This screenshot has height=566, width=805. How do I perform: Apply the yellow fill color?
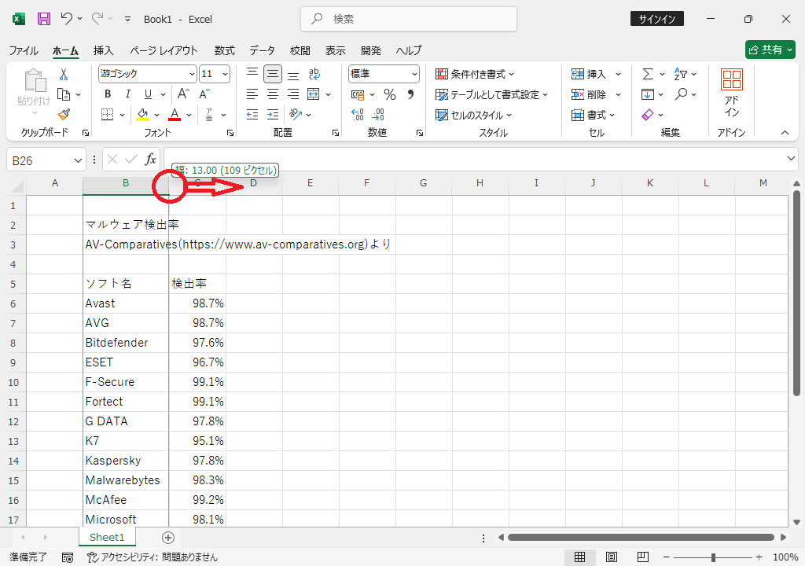(x=142, y=115)
